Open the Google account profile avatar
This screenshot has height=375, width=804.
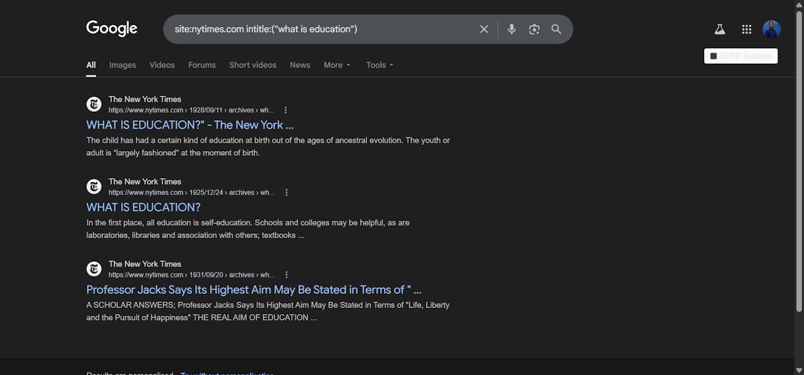[772, 29]
